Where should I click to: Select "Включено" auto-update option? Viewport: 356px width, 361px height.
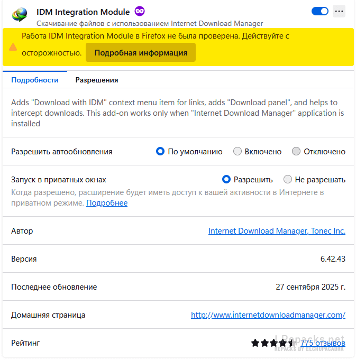point(238,152)
